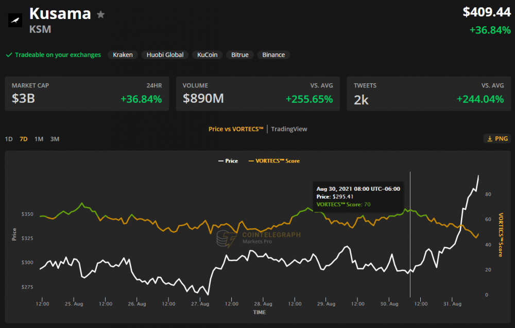Viewport: 515px width, 328px height.
Task: Click the 80 mark on the VORTECS Score axis
Action: 488,194
